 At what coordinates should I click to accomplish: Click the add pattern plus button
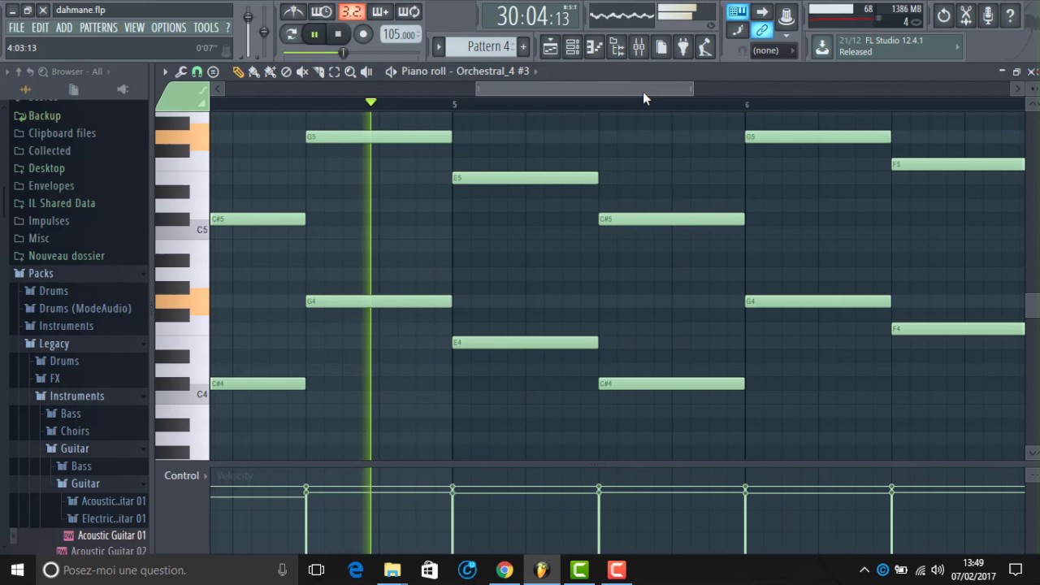click(x=523, y=46)
